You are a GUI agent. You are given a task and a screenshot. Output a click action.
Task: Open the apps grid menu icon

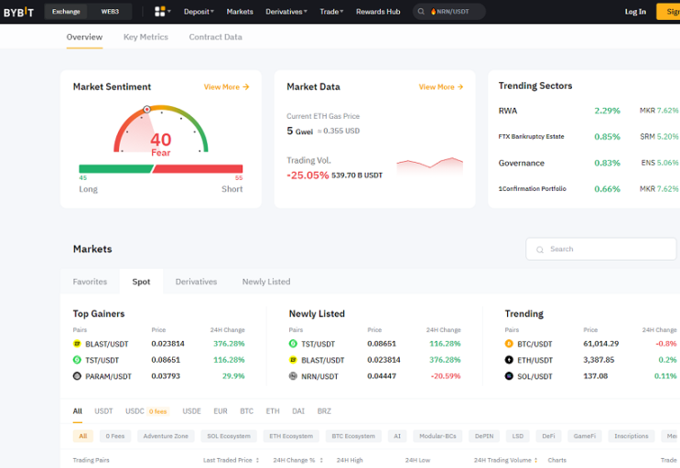point(160,11)
